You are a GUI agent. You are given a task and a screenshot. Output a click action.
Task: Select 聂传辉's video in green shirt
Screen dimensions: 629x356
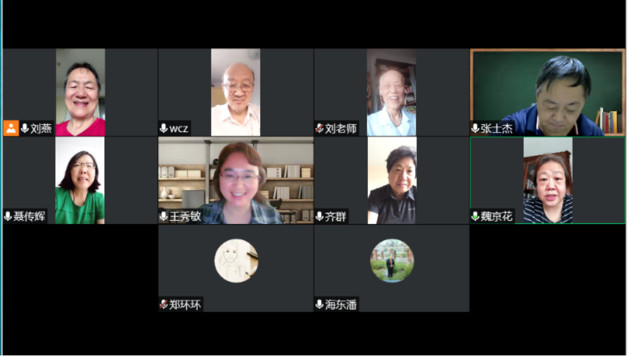pyautogui.click(x=80, y=180)
